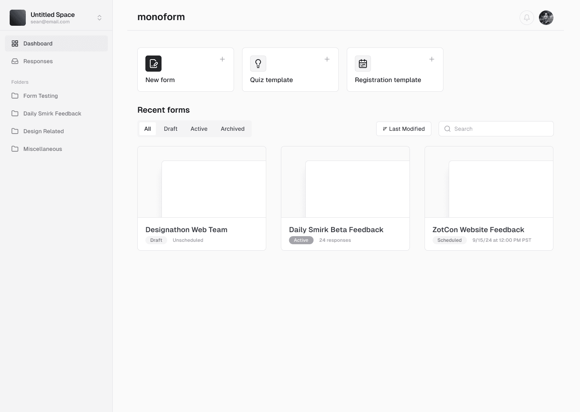Screen dimensions: 580x412
Task: Select the New form pencil icon
Action: pyautogui.click(x=153, y=64)
